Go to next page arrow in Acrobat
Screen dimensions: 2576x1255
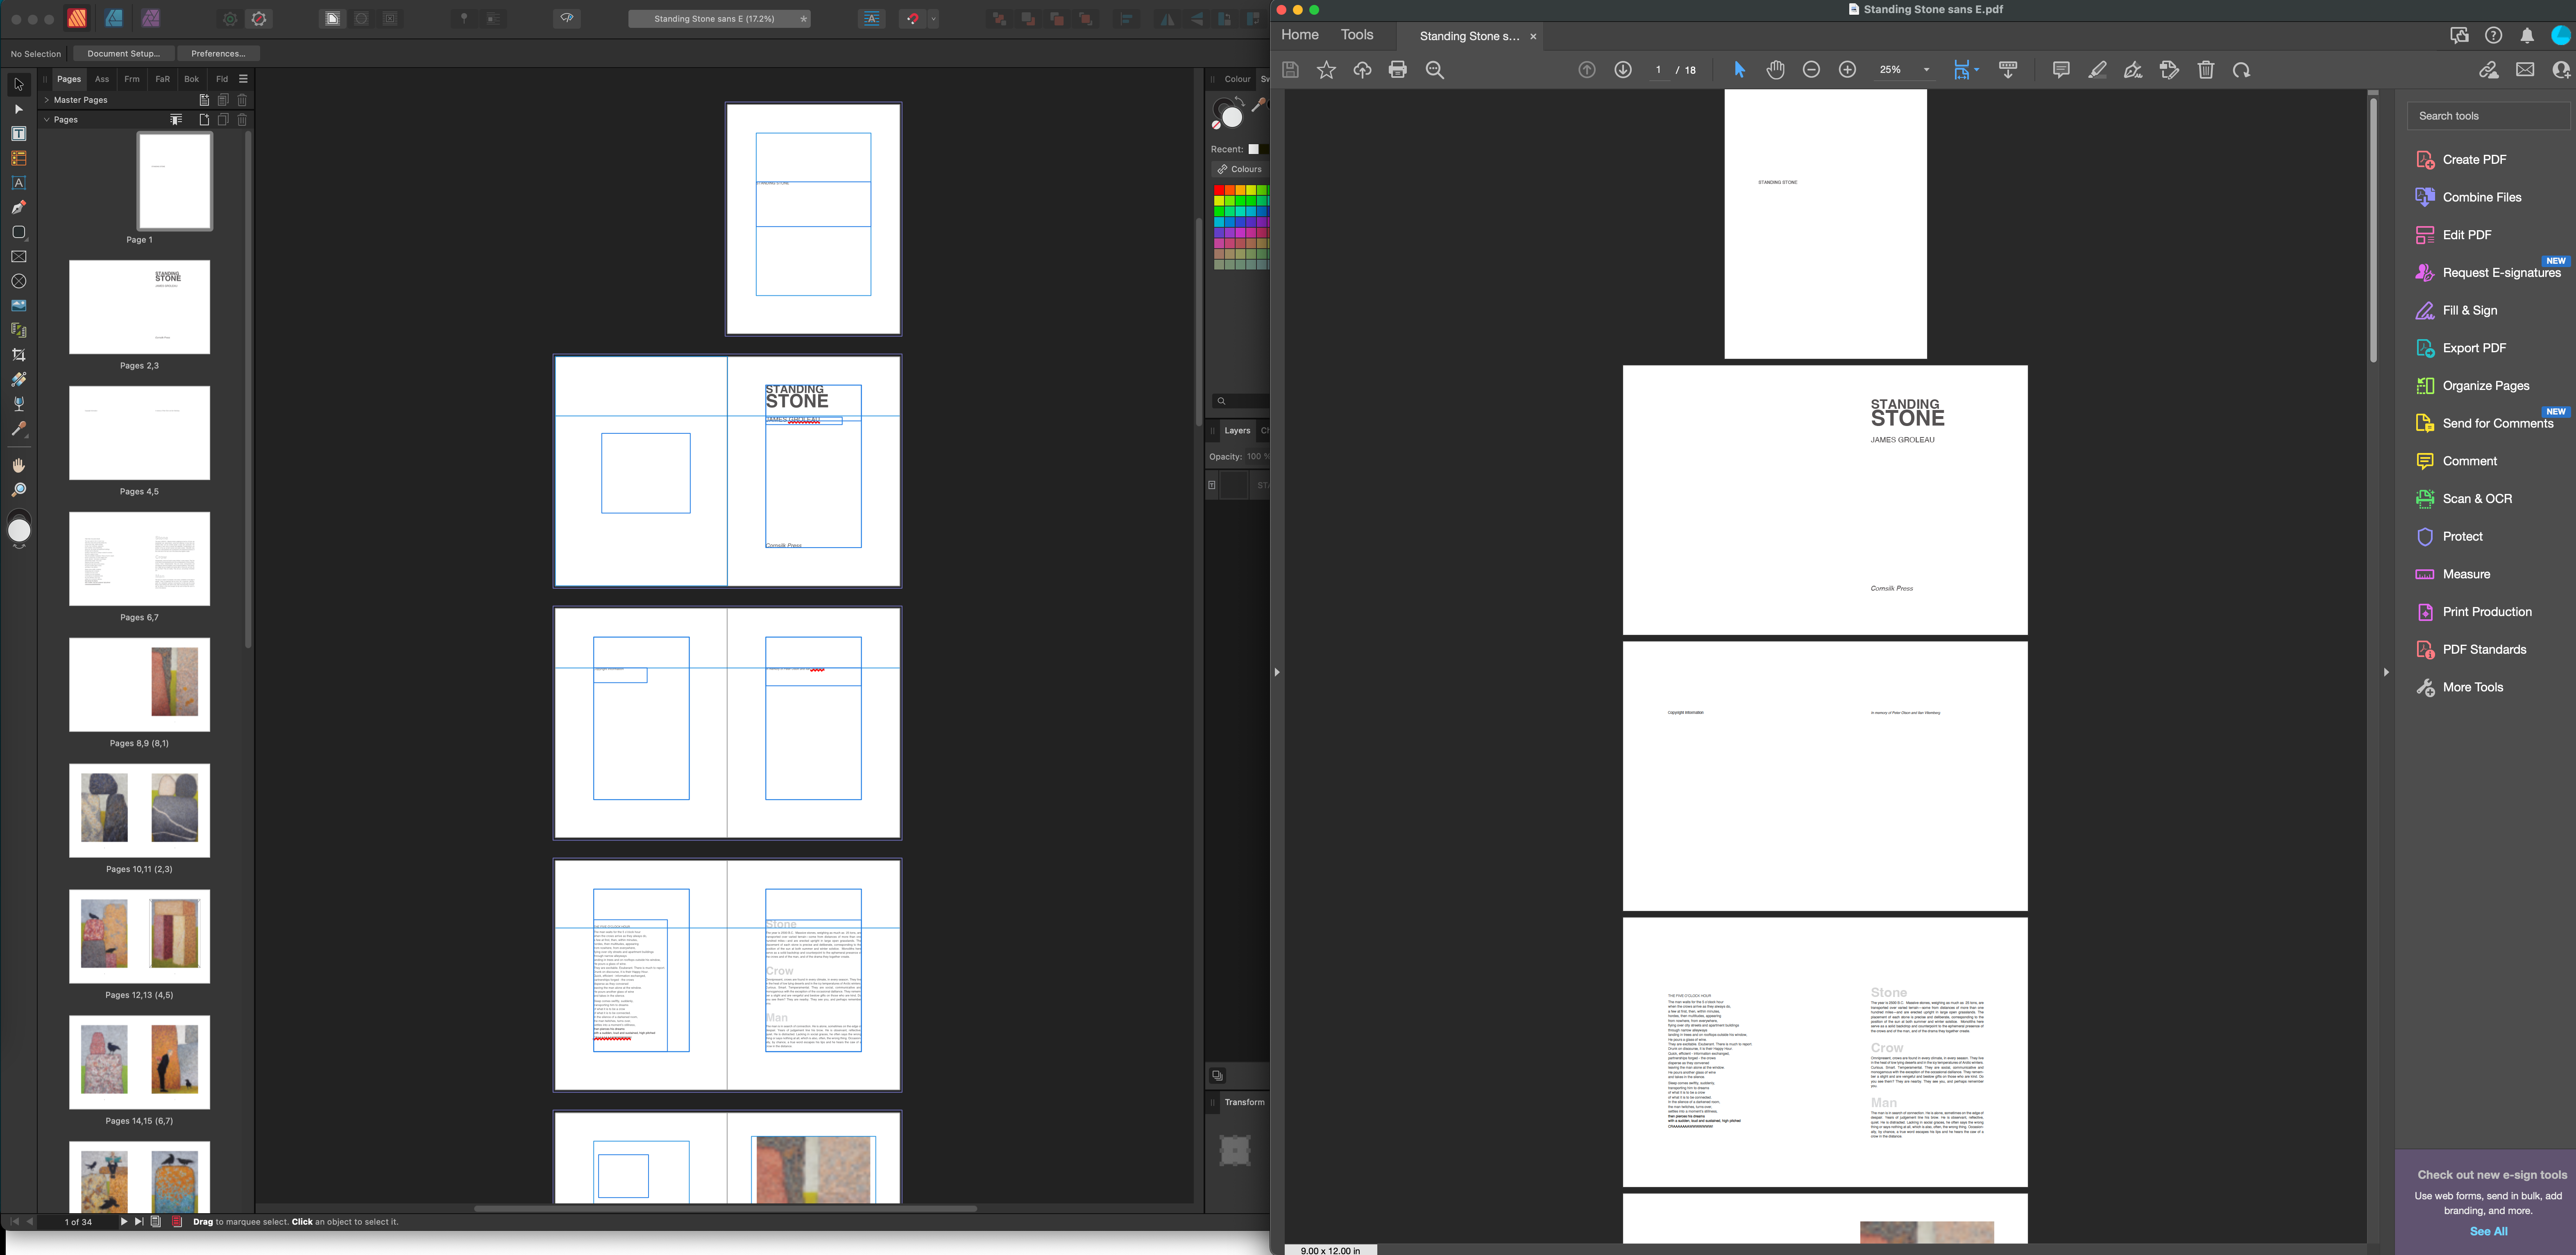(x=1623, y=70)
